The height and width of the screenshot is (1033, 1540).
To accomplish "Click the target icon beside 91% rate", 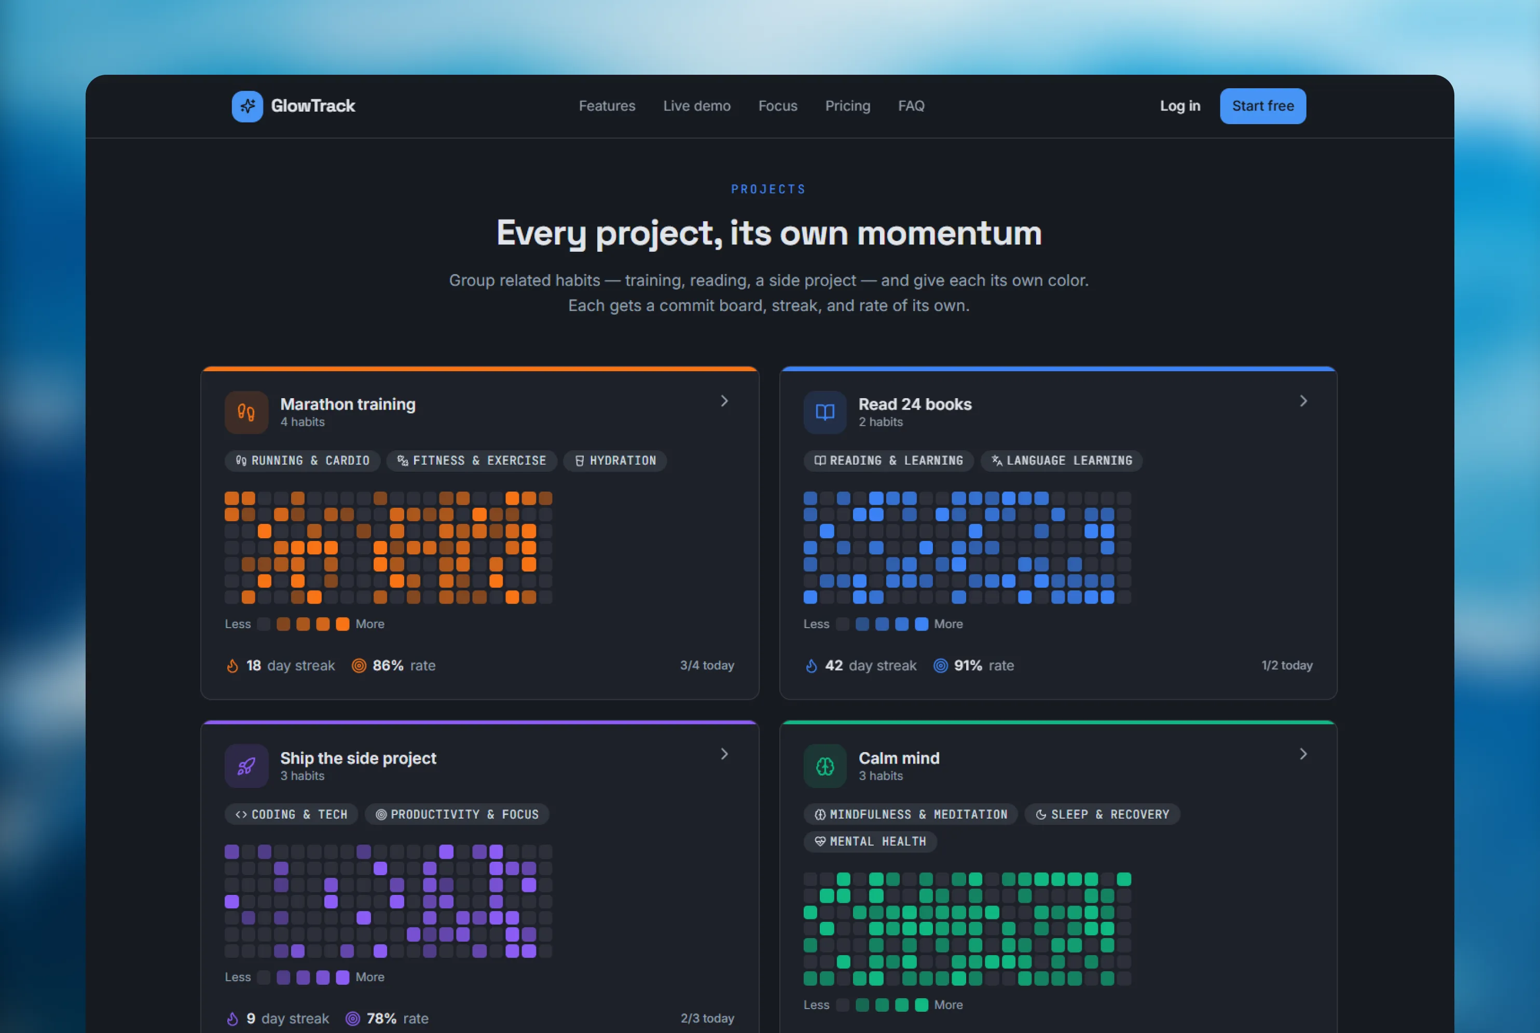I will click(941, 666).
